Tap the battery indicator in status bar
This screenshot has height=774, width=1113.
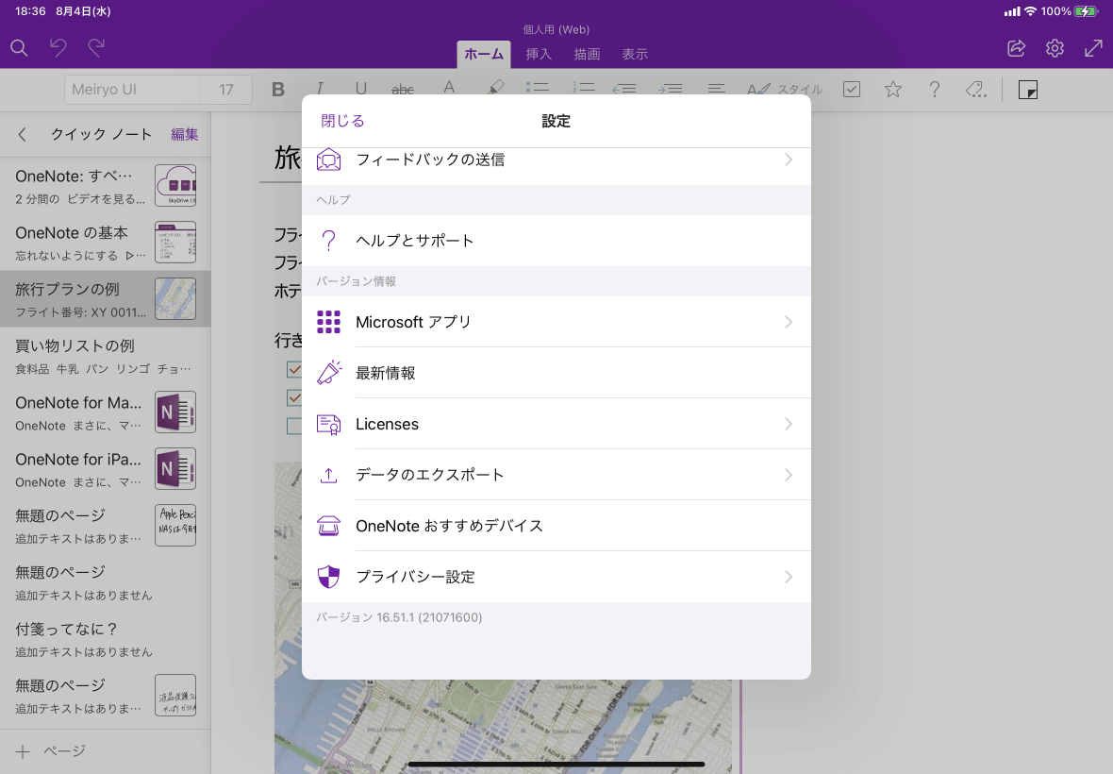(x=1086, y=11)
